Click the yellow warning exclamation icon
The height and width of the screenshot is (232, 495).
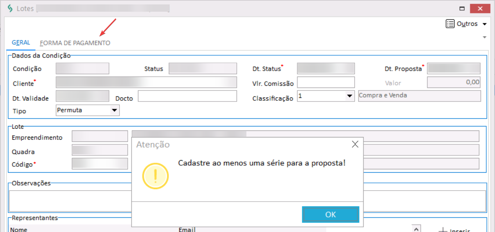pos(155,176)
